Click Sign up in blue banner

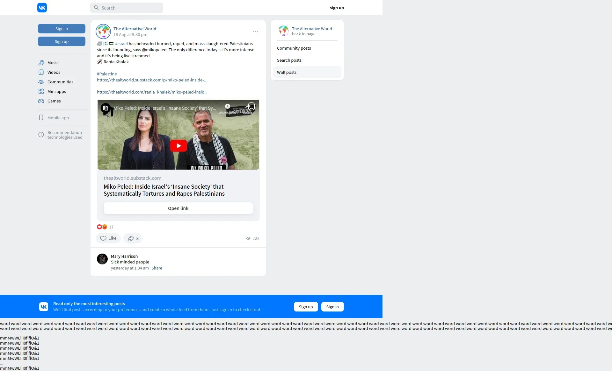tap(306, 307)
